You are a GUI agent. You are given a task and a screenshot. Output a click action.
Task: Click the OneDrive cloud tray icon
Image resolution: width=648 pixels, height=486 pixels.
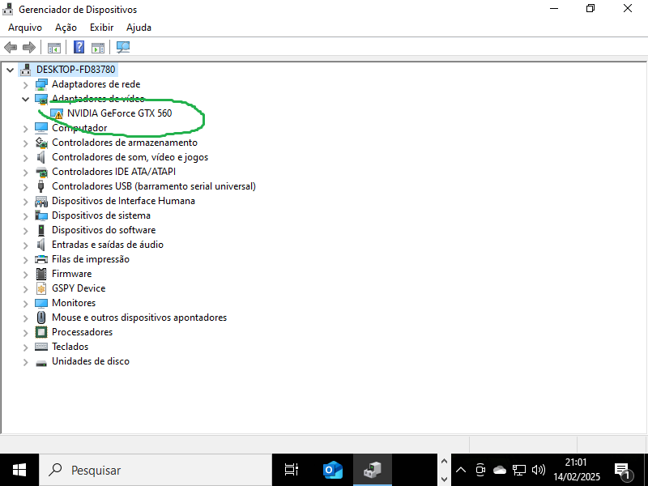point(500,470)
